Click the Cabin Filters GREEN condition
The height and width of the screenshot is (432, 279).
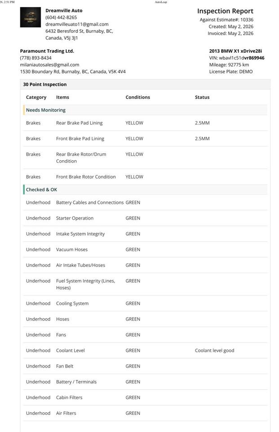133,397
